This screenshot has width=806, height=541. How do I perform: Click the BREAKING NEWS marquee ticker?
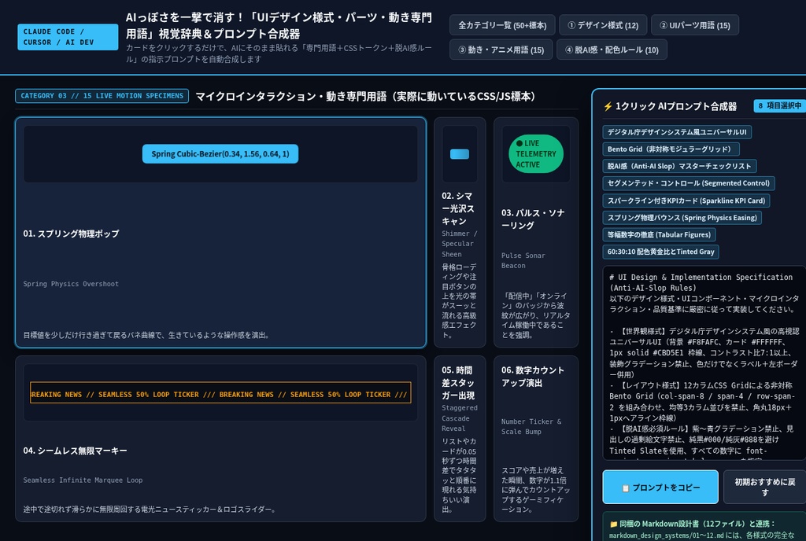[x=220, y=394]
